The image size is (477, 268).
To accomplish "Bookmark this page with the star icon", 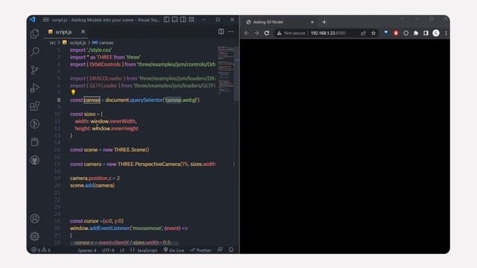I will [x=373, y=33].
